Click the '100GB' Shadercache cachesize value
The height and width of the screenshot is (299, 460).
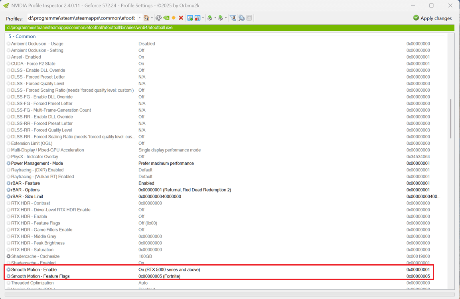tap(145, 256)
